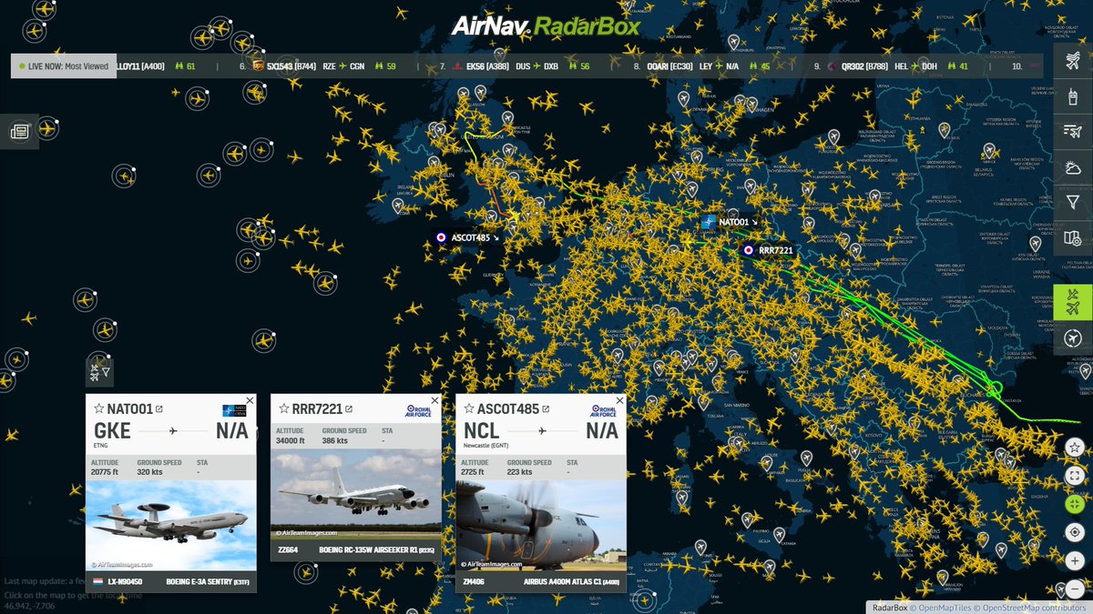Toggle the green multi-flight tracking button
1093x614 pixels.
pyautogui.click(x=1073, y=302)
